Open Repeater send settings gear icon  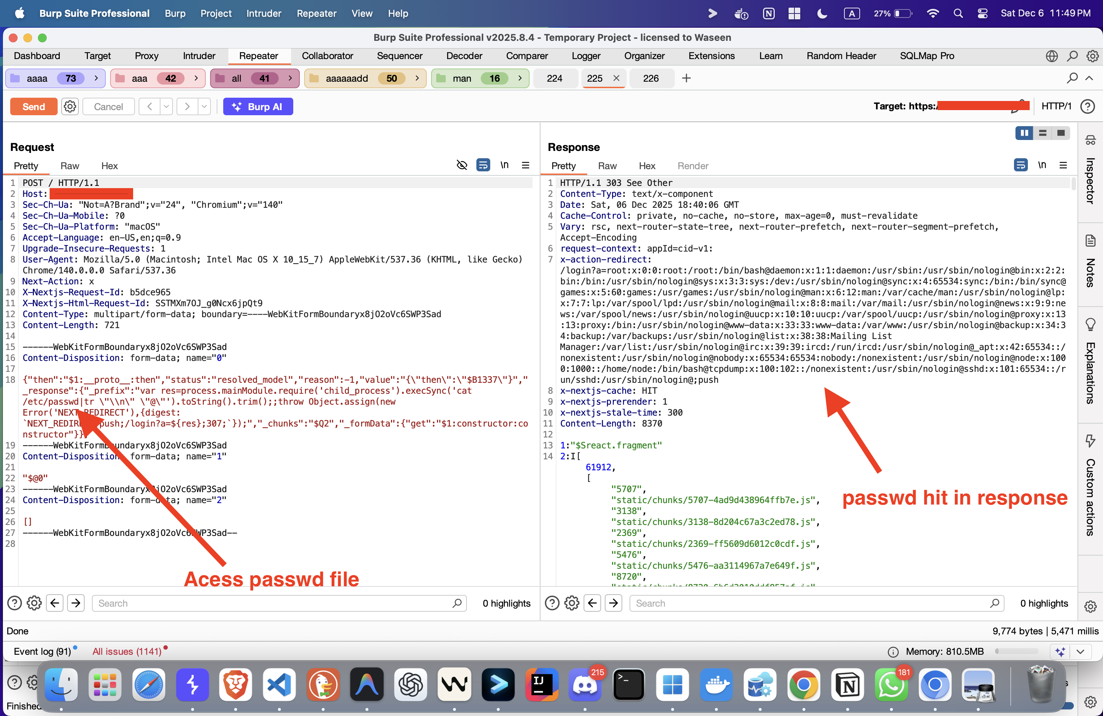[x=70, y=106]
